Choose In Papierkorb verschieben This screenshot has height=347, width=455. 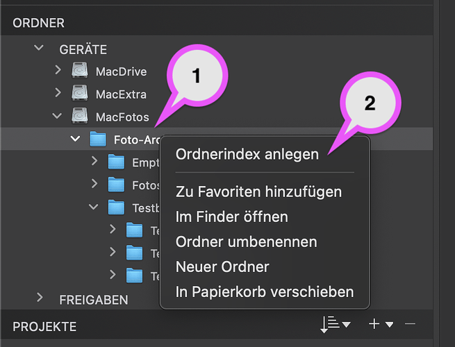[x=264, y=291]
